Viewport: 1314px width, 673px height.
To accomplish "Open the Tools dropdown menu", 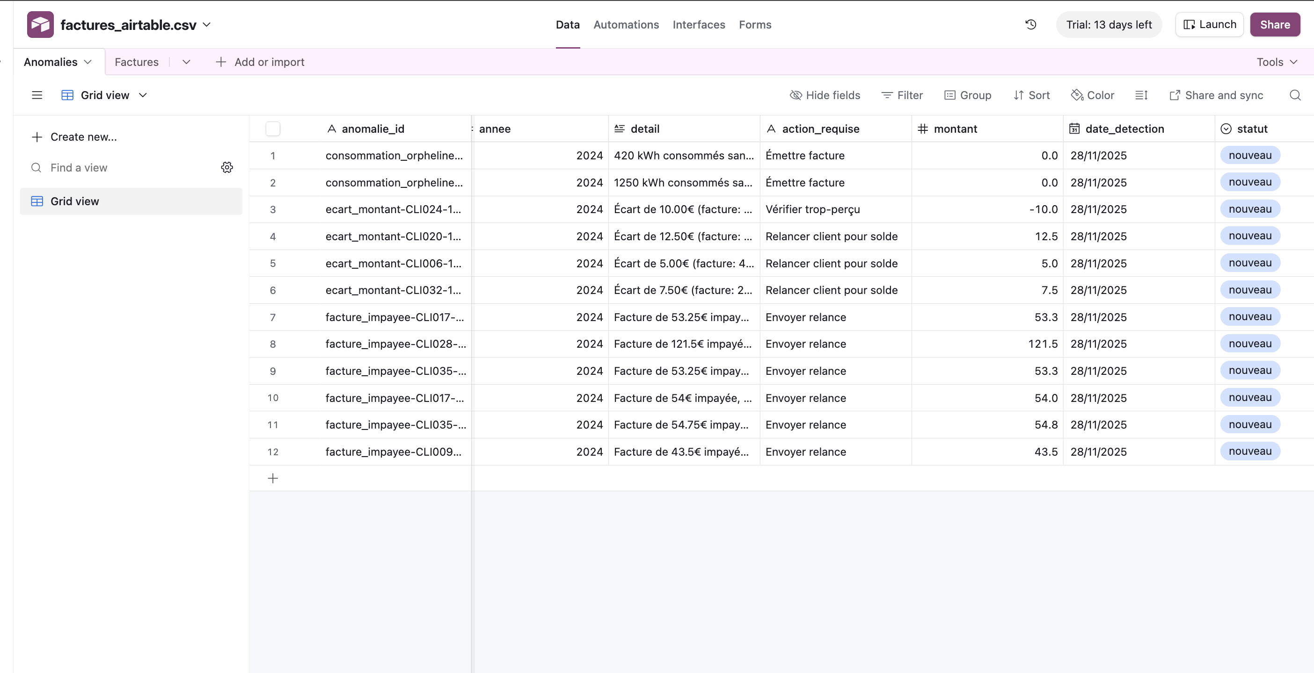I will click(1276, 62).
